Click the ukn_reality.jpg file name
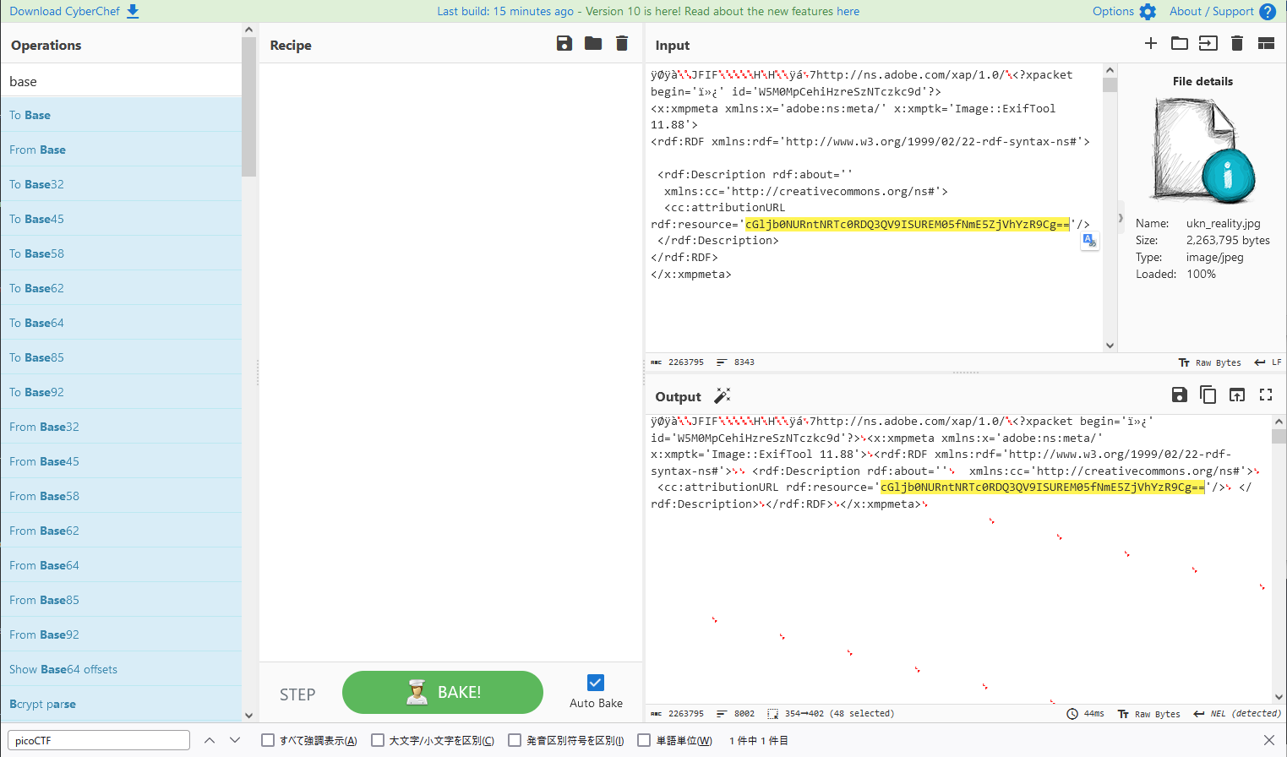 pyautogui.click(x=1223, y=223)
